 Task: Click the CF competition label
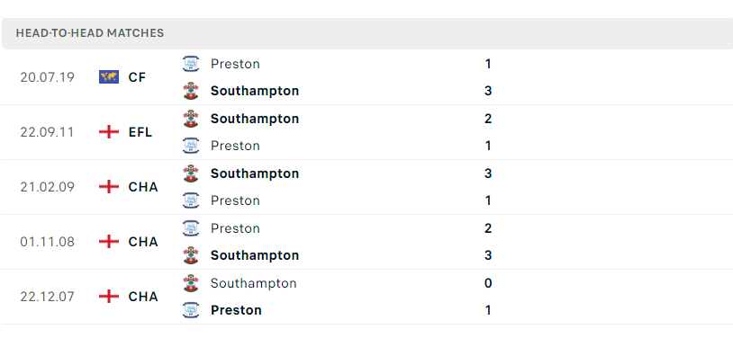pyautogui.click(x=138, y=77)
